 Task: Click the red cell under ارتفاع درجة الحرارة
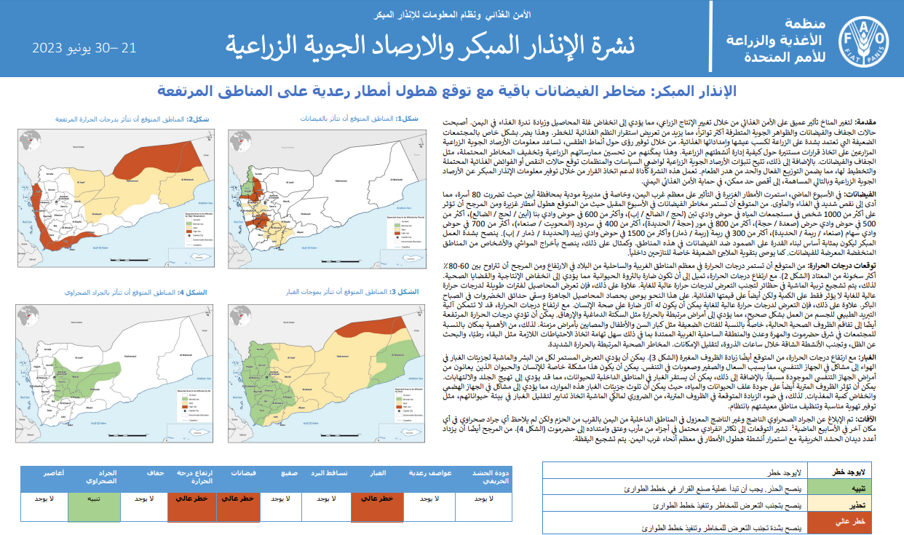188,499
